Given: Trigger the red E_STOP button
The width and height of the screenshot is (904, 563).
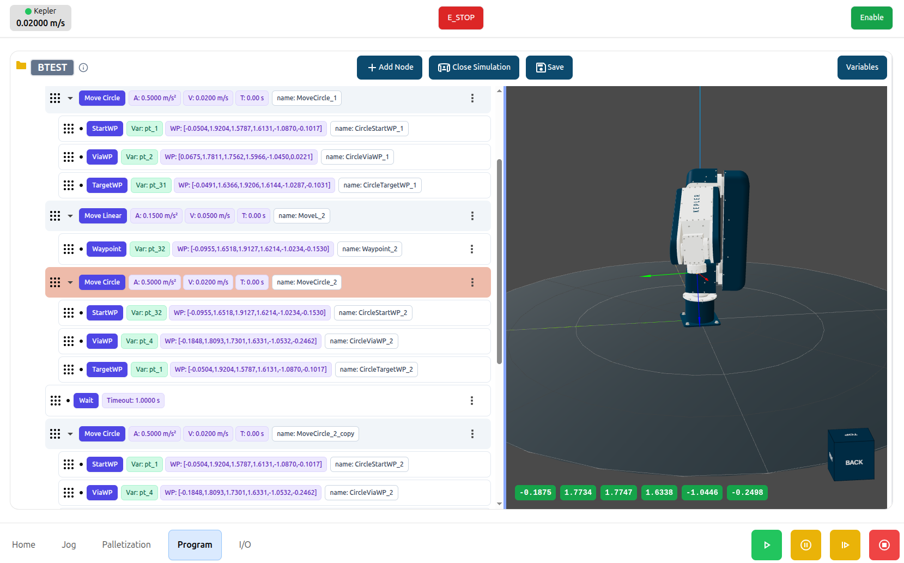Looking at the screenshot, I should [x=461, y=18].
